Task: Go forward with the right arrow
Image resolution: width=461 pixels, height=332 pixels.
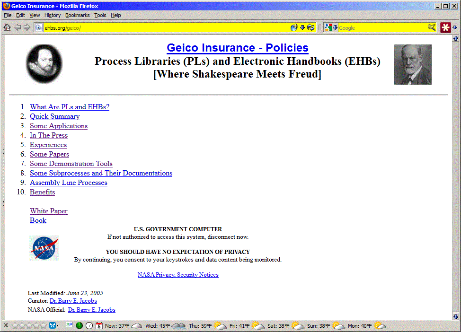Action: coord(27,27)
